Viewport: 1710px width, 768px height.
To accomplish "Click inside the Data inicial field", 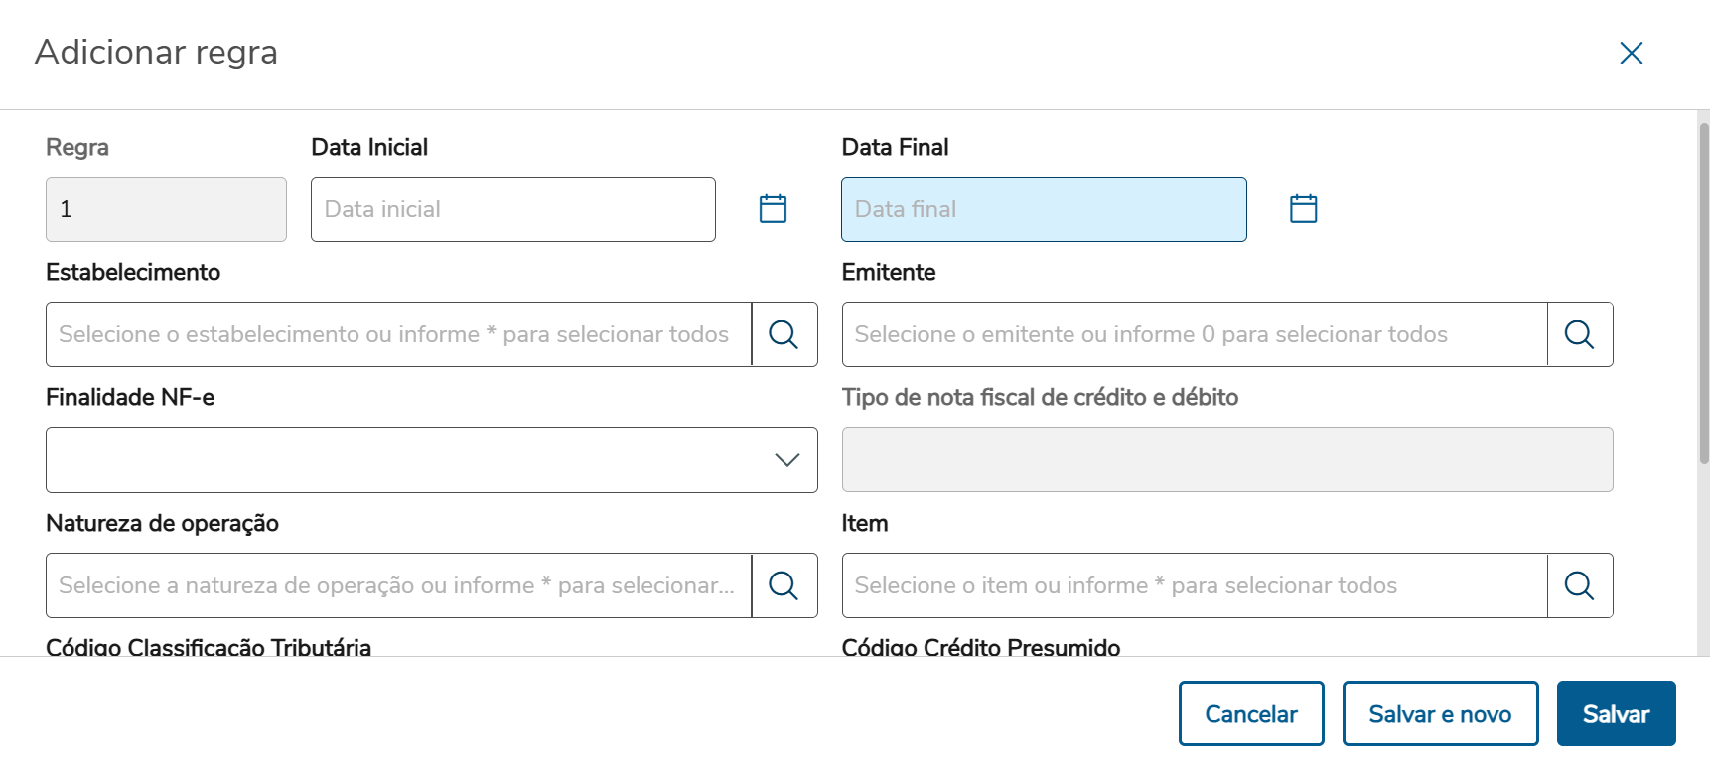I will coord(512,209).
